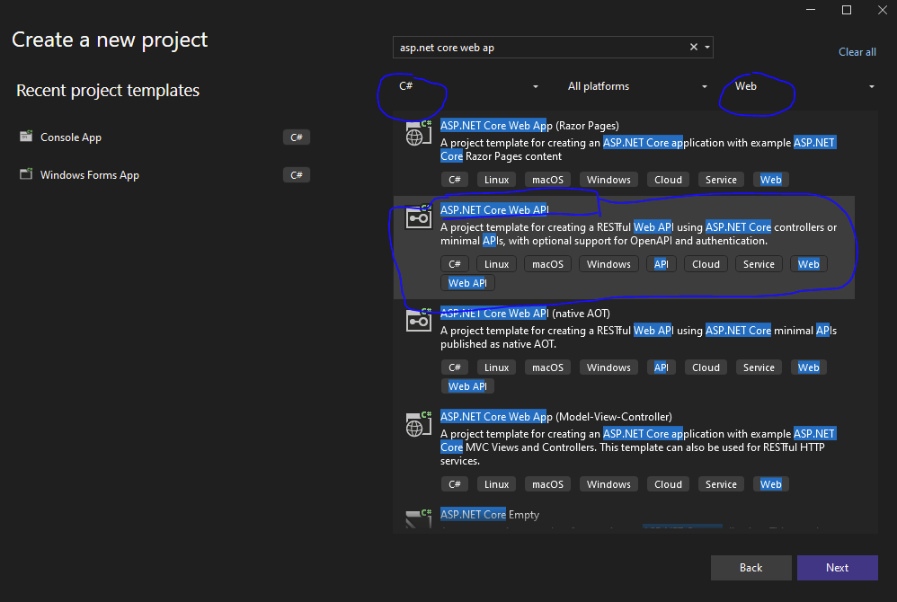Click the Windows Forms App template icon

pyautogui.click(x=26, y=173)
